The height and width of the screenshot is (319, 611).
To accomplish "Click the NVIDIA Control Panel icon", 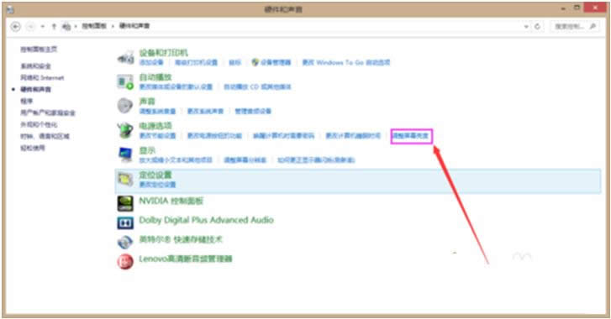I will coord(125,203).
